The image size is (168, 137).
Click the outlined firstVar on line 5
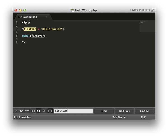(38, 36)
